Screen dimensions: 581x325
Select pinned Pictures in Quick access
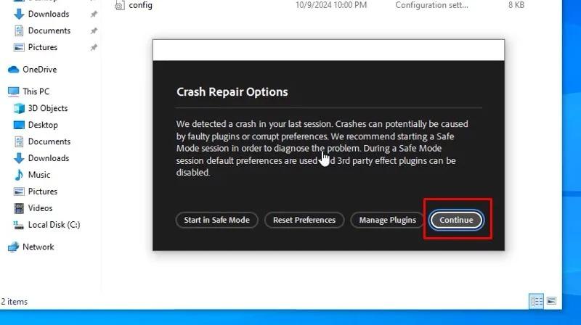point(43,47)
